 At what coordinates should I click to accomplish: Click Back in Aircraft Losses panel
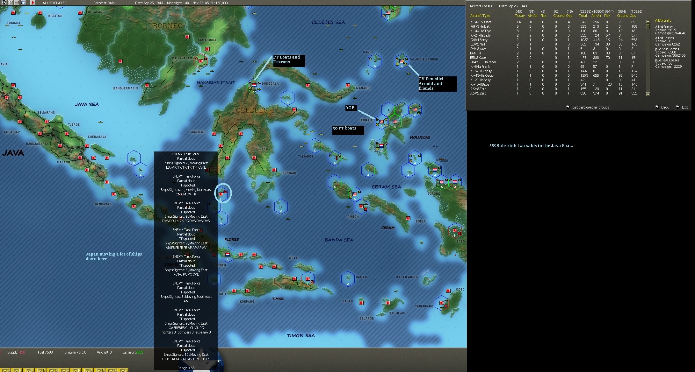pyautogui.click(x=664, y=107)
